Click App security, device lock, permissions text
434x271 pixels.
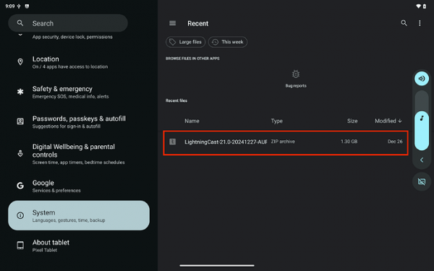pyautogui.click(x=72, y=37)
